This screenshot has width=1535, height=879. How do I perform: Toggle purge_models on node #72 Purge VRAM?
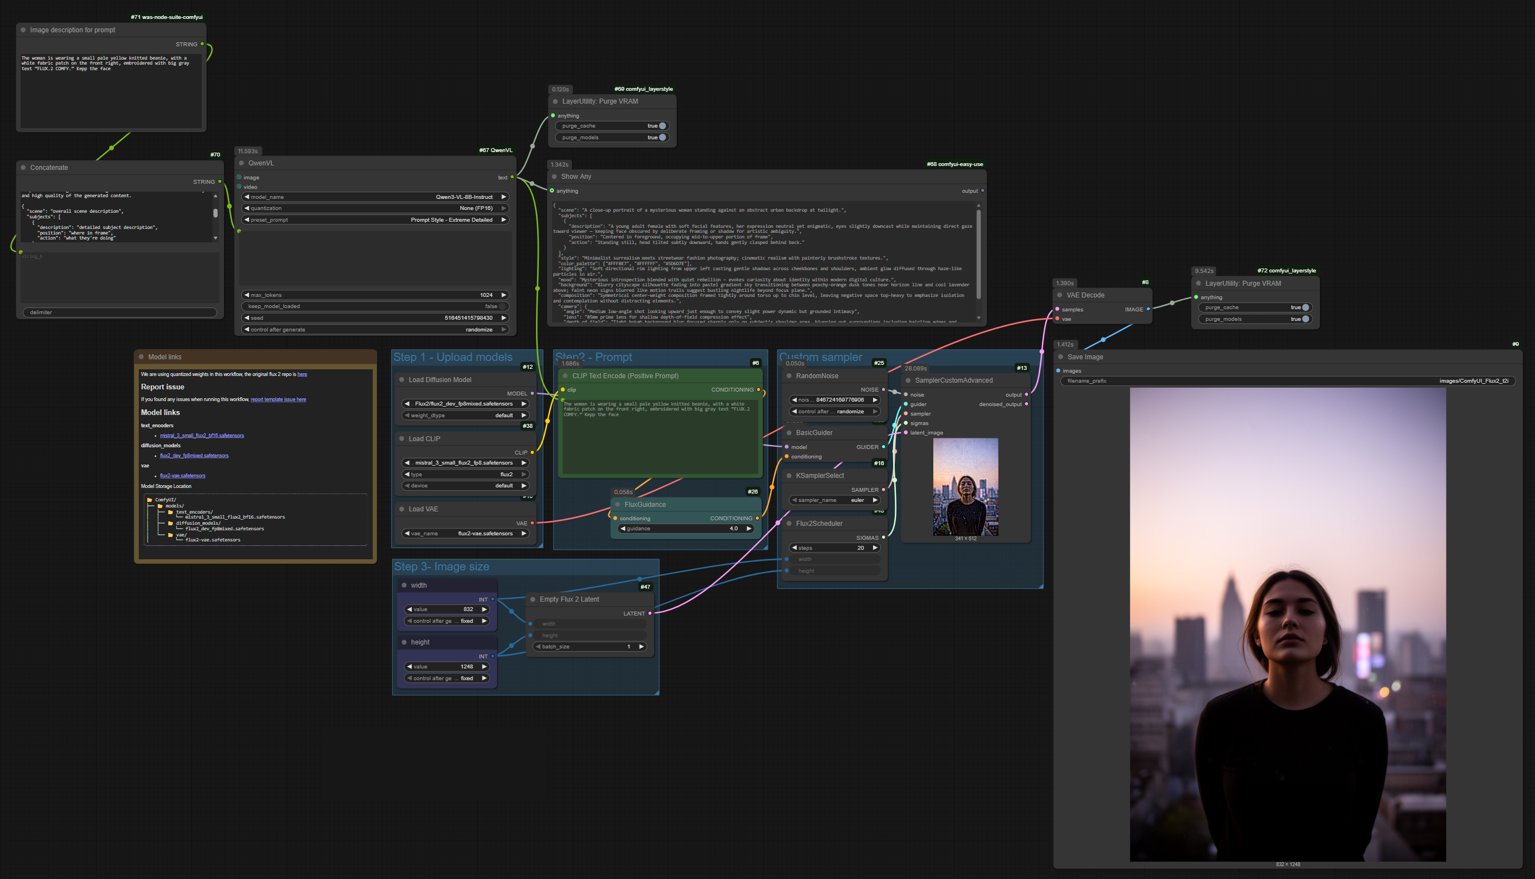click(1305, 319)
